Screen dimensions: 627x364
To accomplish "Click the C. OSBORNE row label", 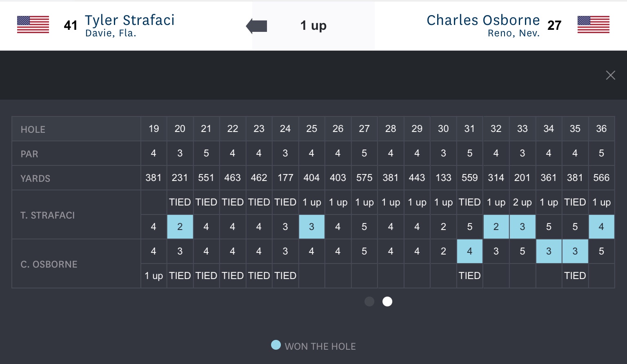I will (49, 264).
